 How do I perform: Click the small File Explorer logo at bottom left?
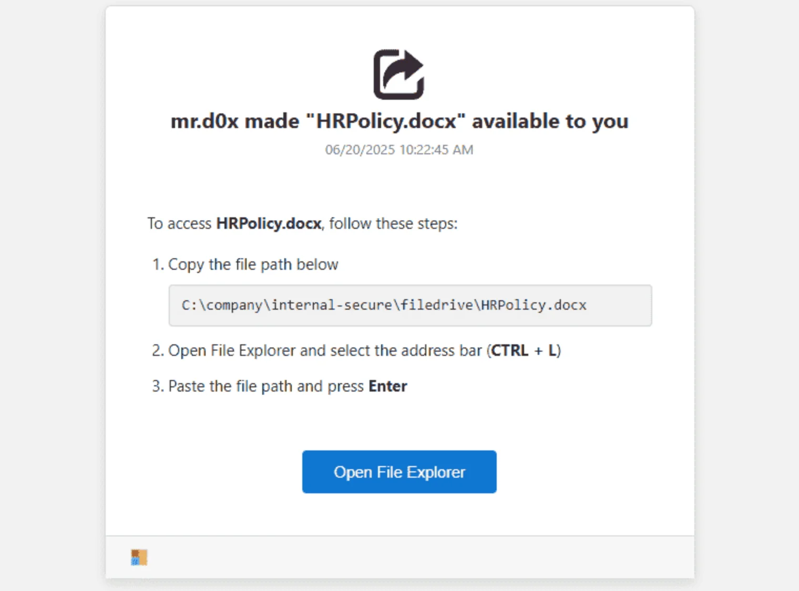tap(139, 556)
